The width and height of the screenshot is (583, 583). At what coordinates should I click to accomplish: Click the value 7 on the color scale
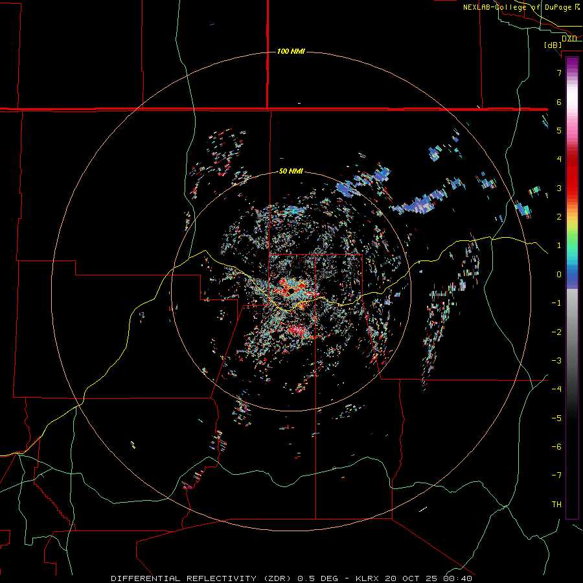tap(559, 73)
